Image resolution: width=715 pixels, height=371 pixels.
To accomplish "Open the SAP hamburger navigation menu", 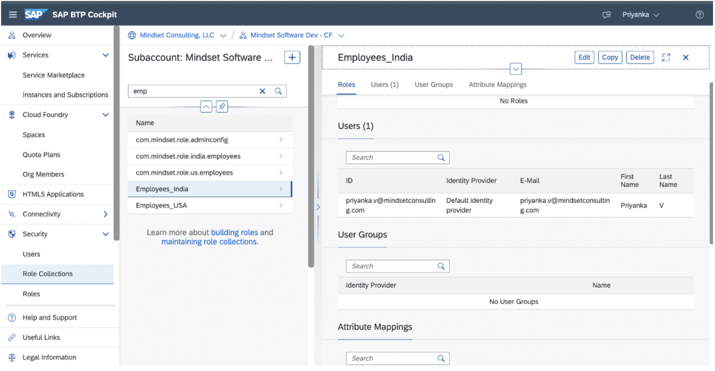I will [x=12, y=14].
